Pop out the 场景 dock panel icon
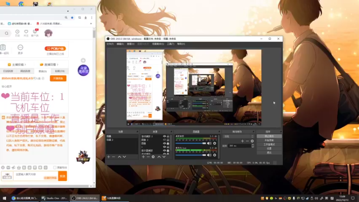Viewport: 359px width, 202px height. tap(137, 132)
